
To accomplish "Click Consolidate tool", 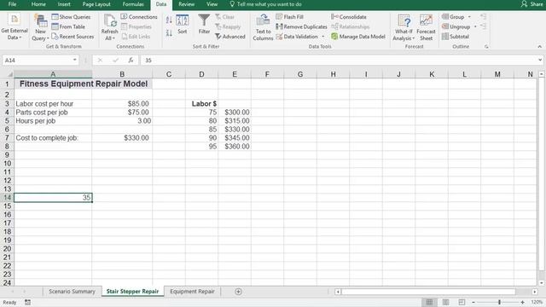I will (x=349, y=17).
